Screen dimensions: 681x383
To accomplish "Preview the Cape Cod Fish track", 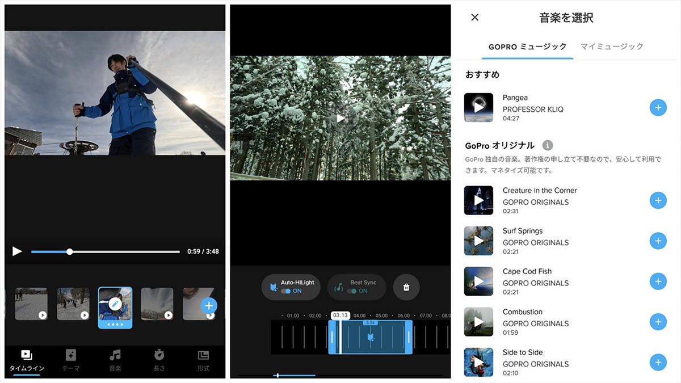I will [x=478, y=281].
